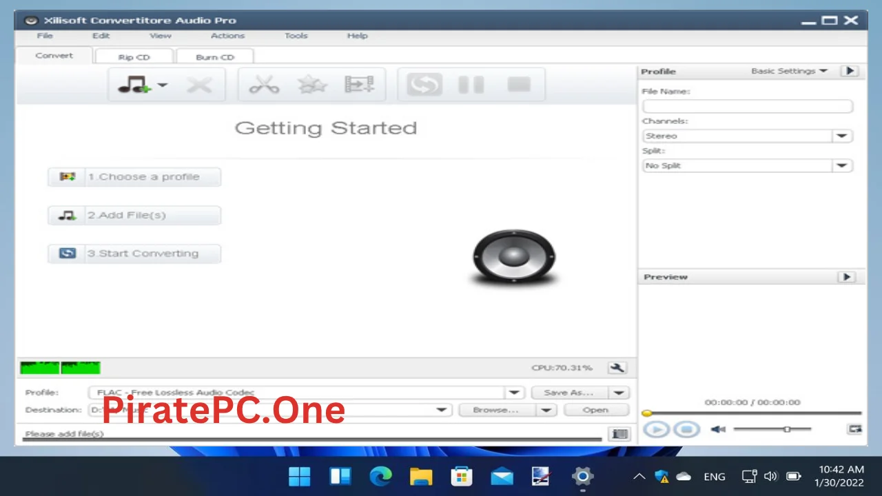
Task: Open File Explorer from the taskbar
Action: point(421,476)
